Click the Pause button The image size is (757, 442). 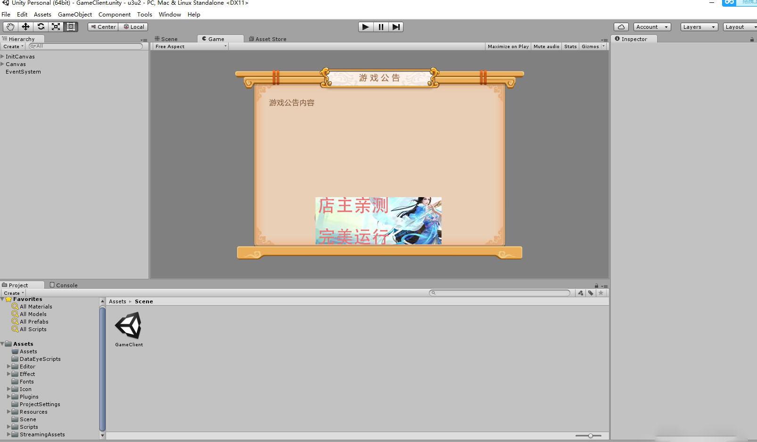point(381,27)
